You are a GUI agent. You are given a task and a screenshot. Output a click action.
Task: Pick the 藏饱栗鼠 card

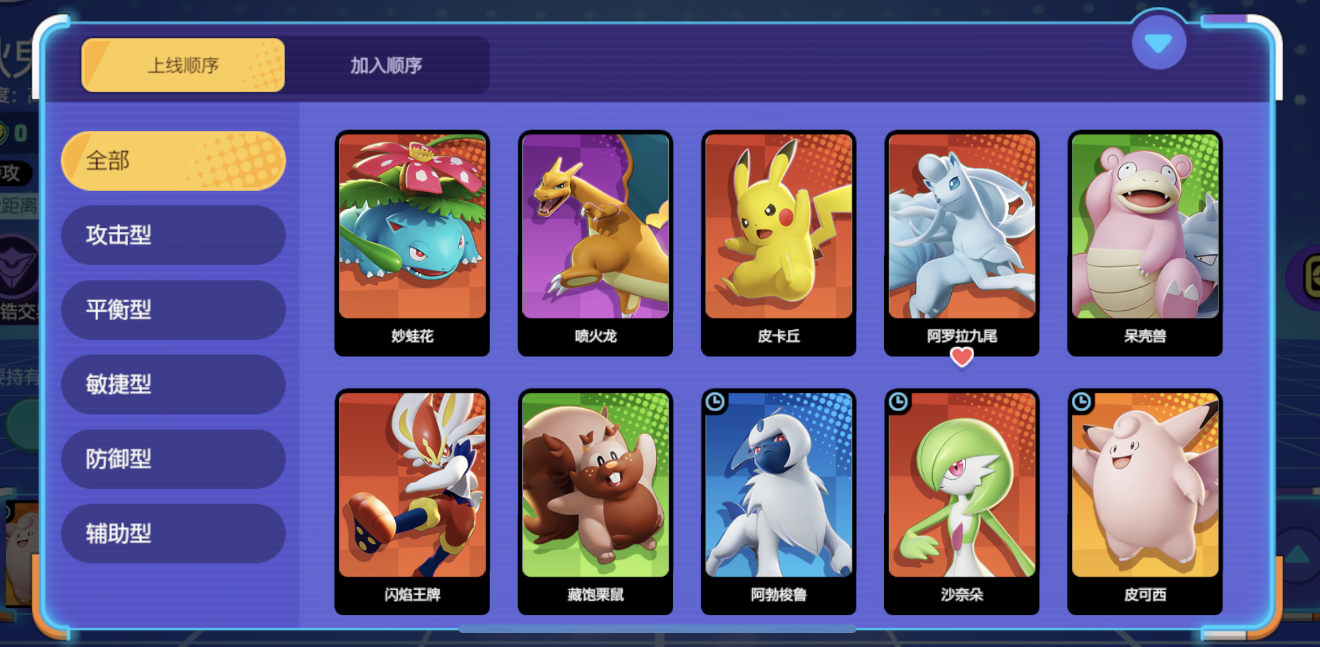pos(595,502)
